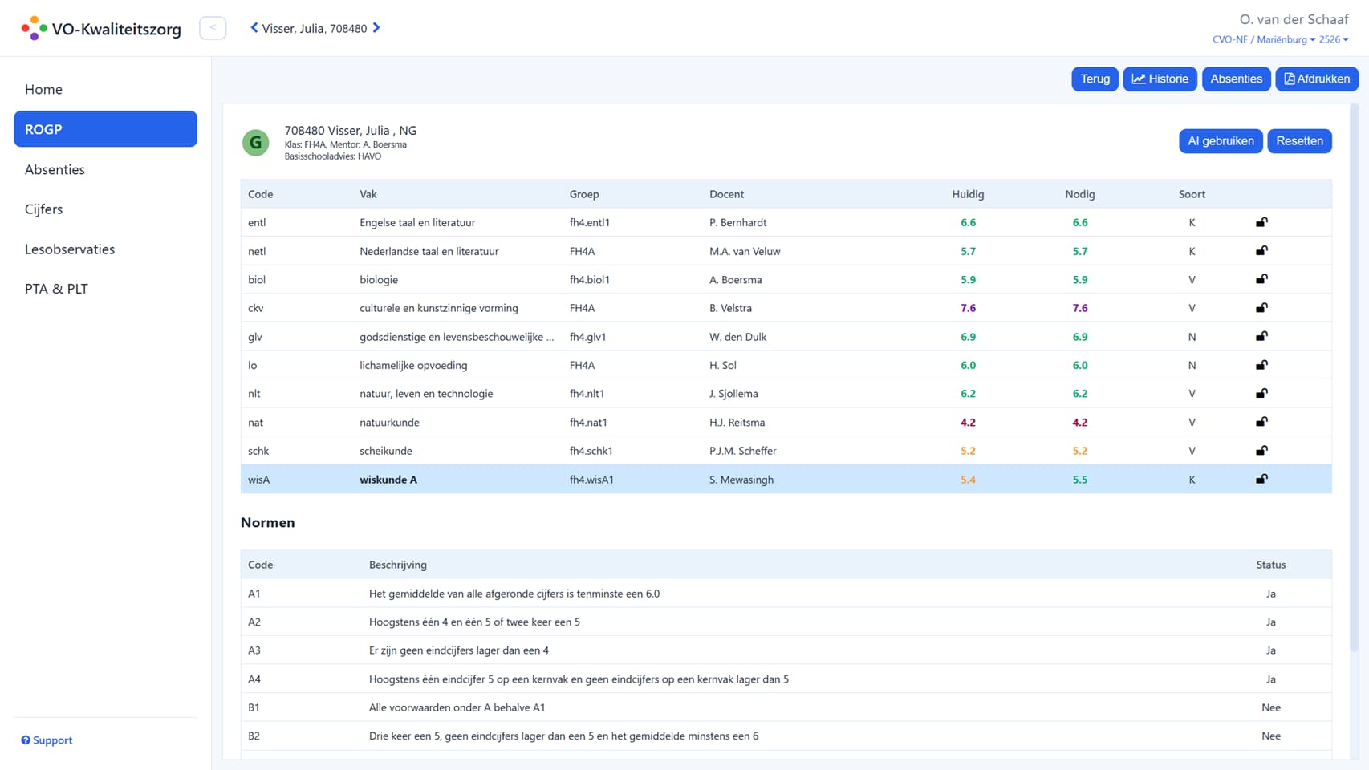Click the AI gebruiken button
Image resolution: width=1369 pixels, height=770 pixels.
pos(1221,141)
